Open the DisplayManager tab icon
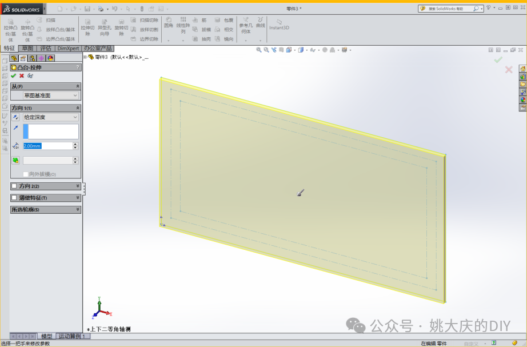The width and height of the screenshot is (527, 347). click(50, 58)
